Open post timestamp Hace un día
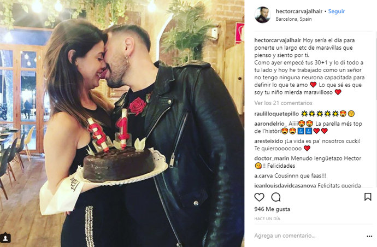The height and width of the screenshot is (247, 377). click(x=267, y=219)
